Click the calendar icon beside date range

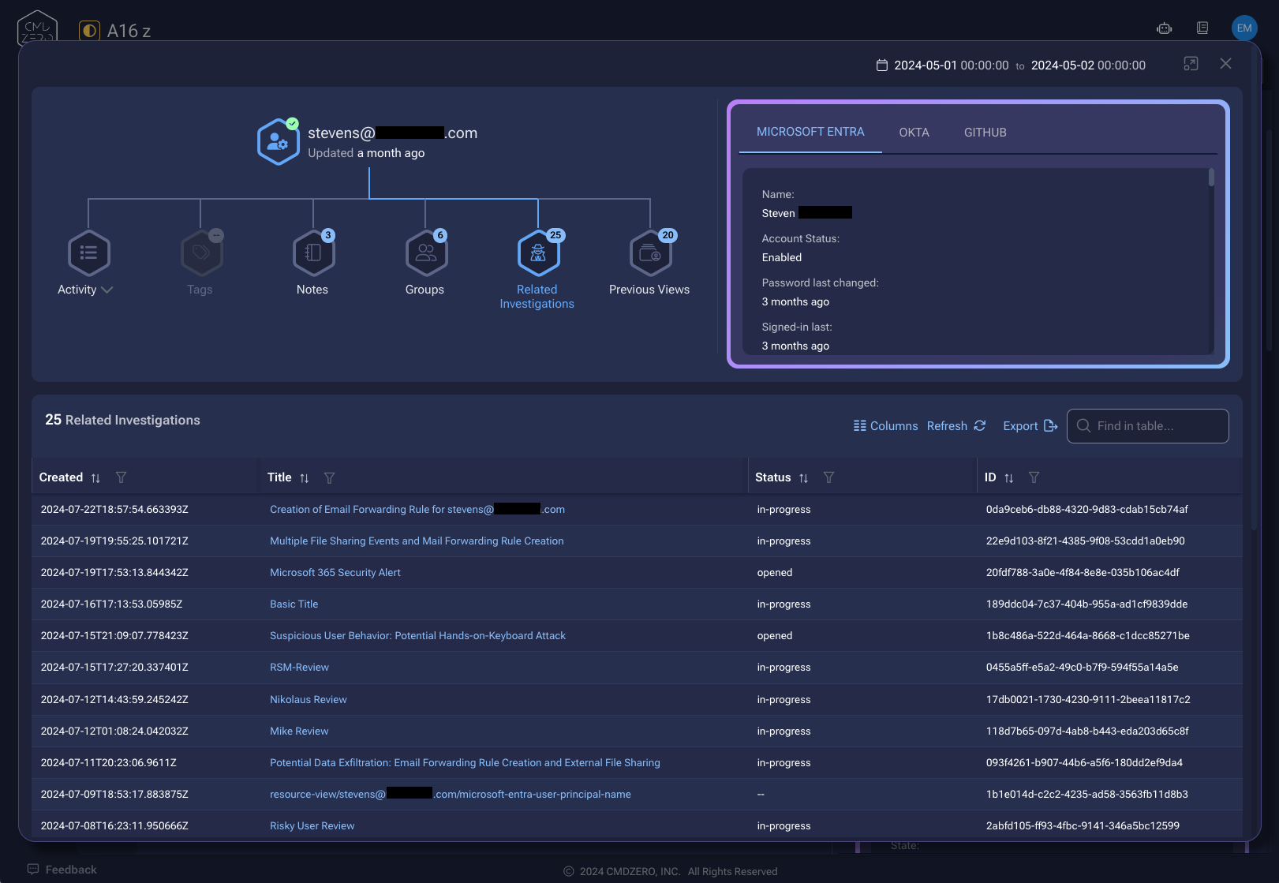click(882, 65)
